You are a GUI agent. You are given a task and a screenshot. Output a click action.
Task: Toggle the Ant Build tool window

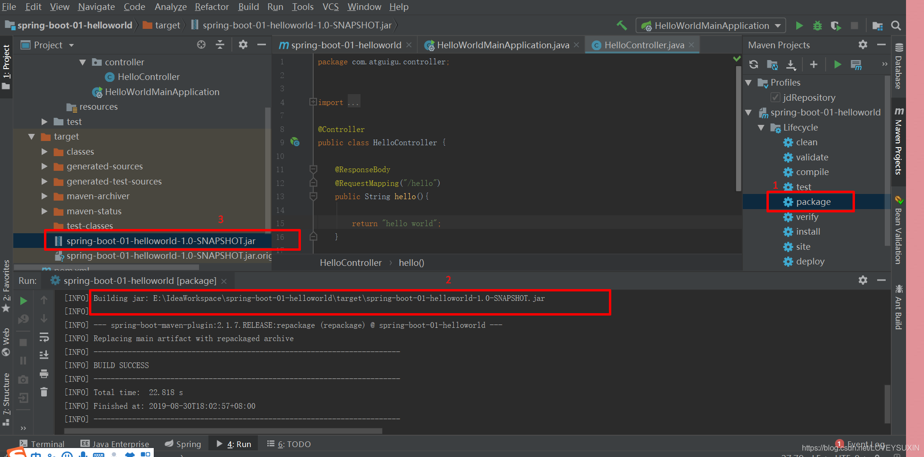click(x=898, y=308)
